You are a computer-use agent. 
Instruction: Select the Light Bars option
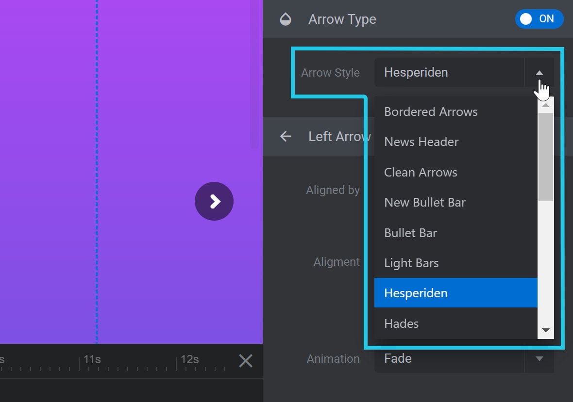(x=455, y=263)
